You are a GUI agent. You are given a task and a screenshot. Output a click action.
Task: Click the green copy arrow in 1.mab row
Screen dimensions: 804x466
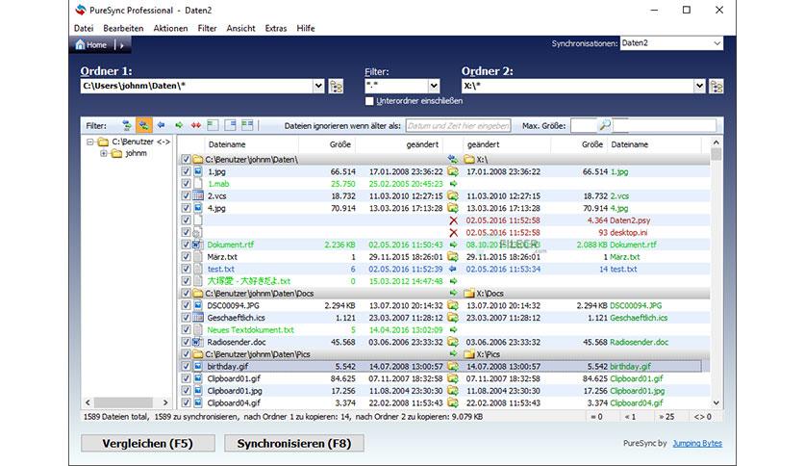(453, 184)
